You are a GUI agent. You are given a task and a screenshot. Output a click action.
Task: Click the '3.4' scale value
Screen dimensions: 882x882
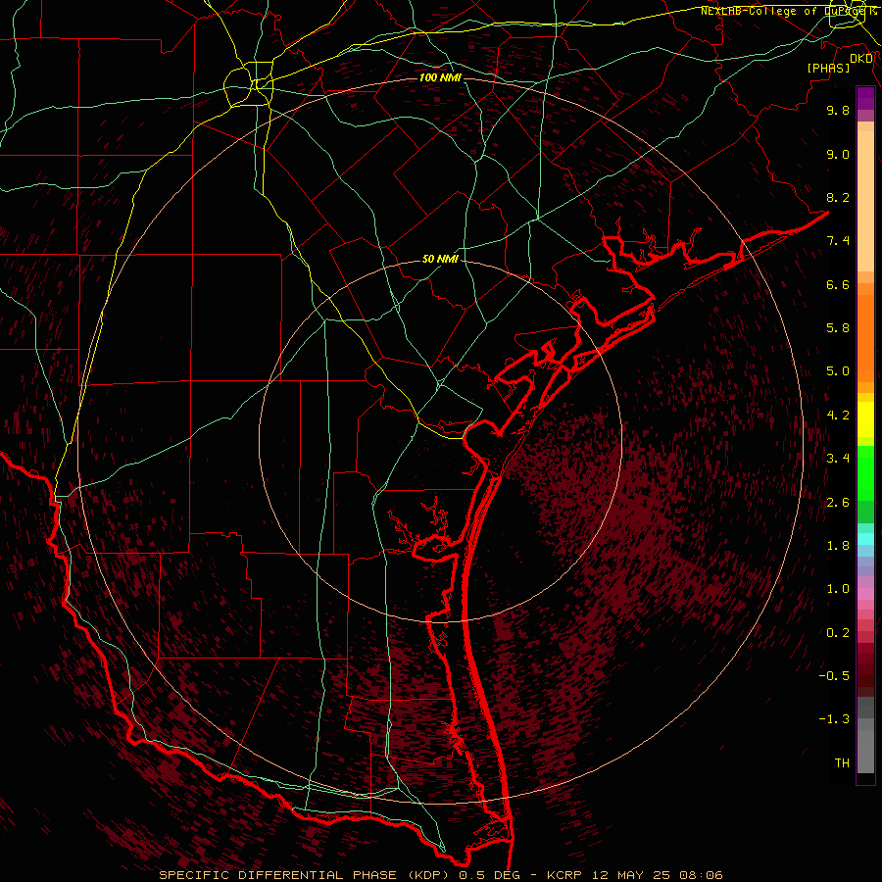point(838,459)
